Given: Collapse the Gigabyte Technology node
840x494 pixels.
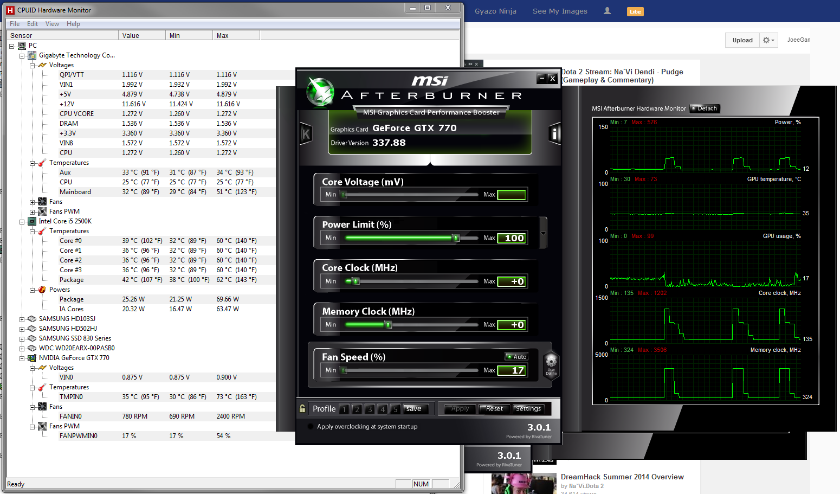Looking at the screenshot, I should (22, 55).
